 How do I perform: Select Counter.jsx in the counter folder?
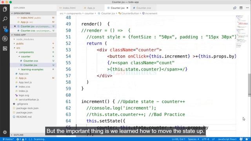tap(30, 65)
